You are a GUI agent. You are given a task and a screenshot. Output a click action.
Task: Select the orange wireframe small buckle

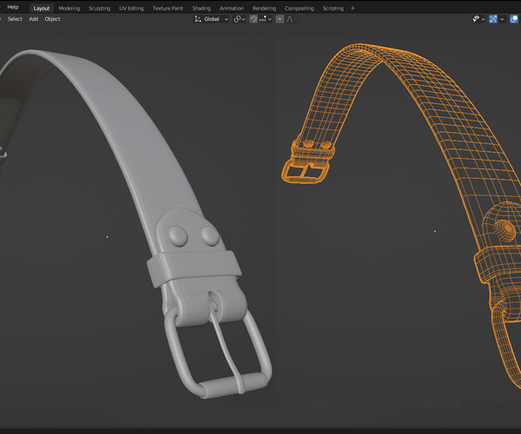pyautogui.click(x=306, y=172)
